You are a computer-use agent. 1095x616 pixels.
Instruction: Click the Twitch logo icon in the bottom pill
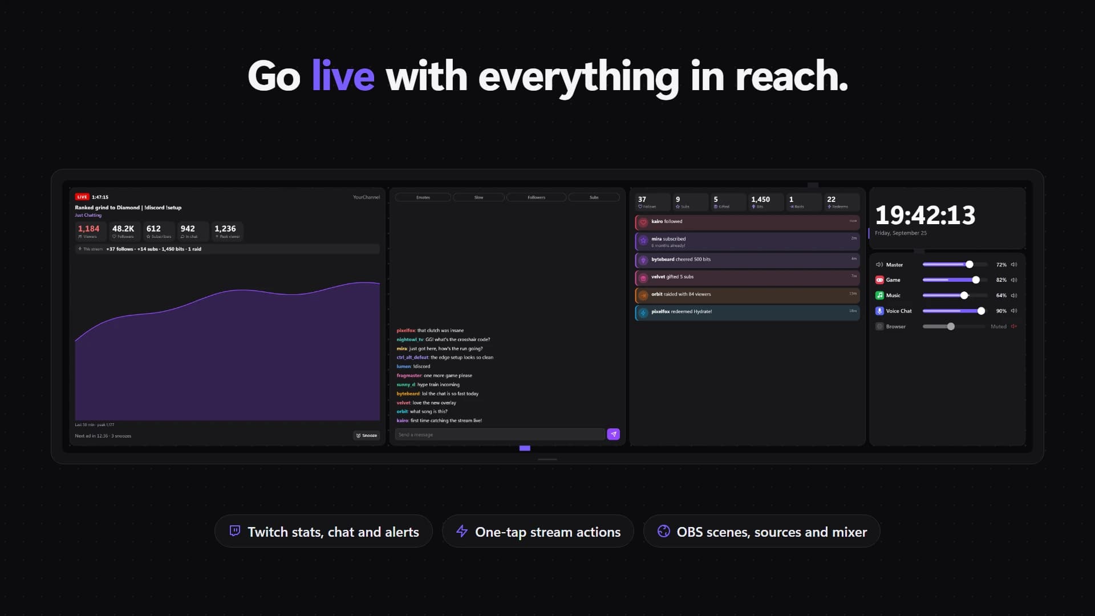pyautogui.click(x=234, y=531)
